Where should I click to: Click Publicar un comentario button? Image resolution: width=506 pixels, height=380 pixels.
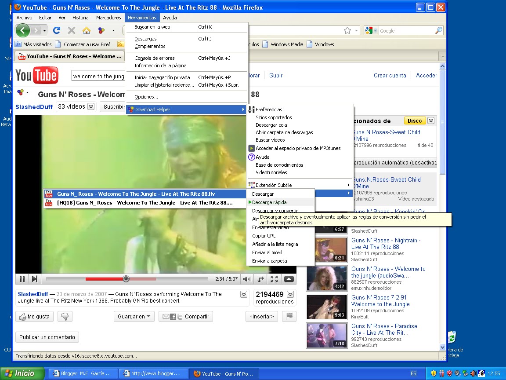click(x=47, y=337)
